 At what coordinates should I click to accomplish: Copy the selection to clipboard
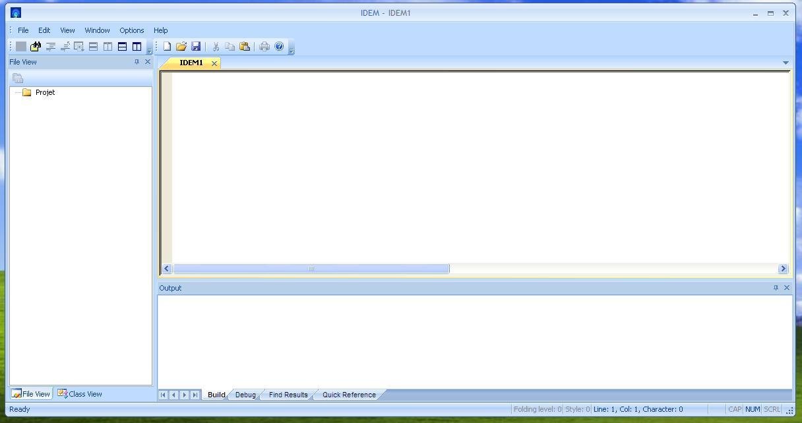coord(230,45)
